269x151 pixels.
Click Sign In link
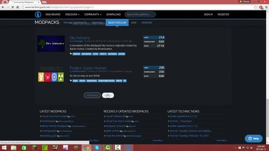pos(208,14)
